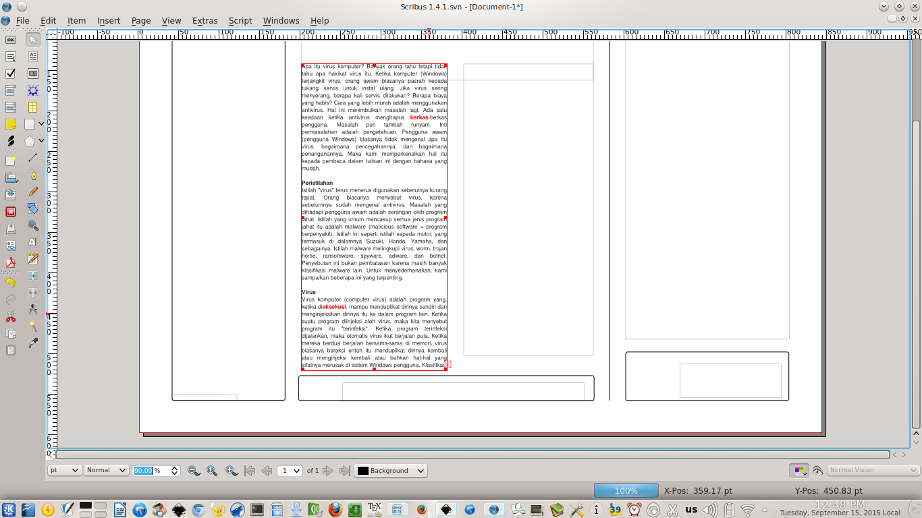Select the Zoom magnifier tool

[x=32, y=227]
